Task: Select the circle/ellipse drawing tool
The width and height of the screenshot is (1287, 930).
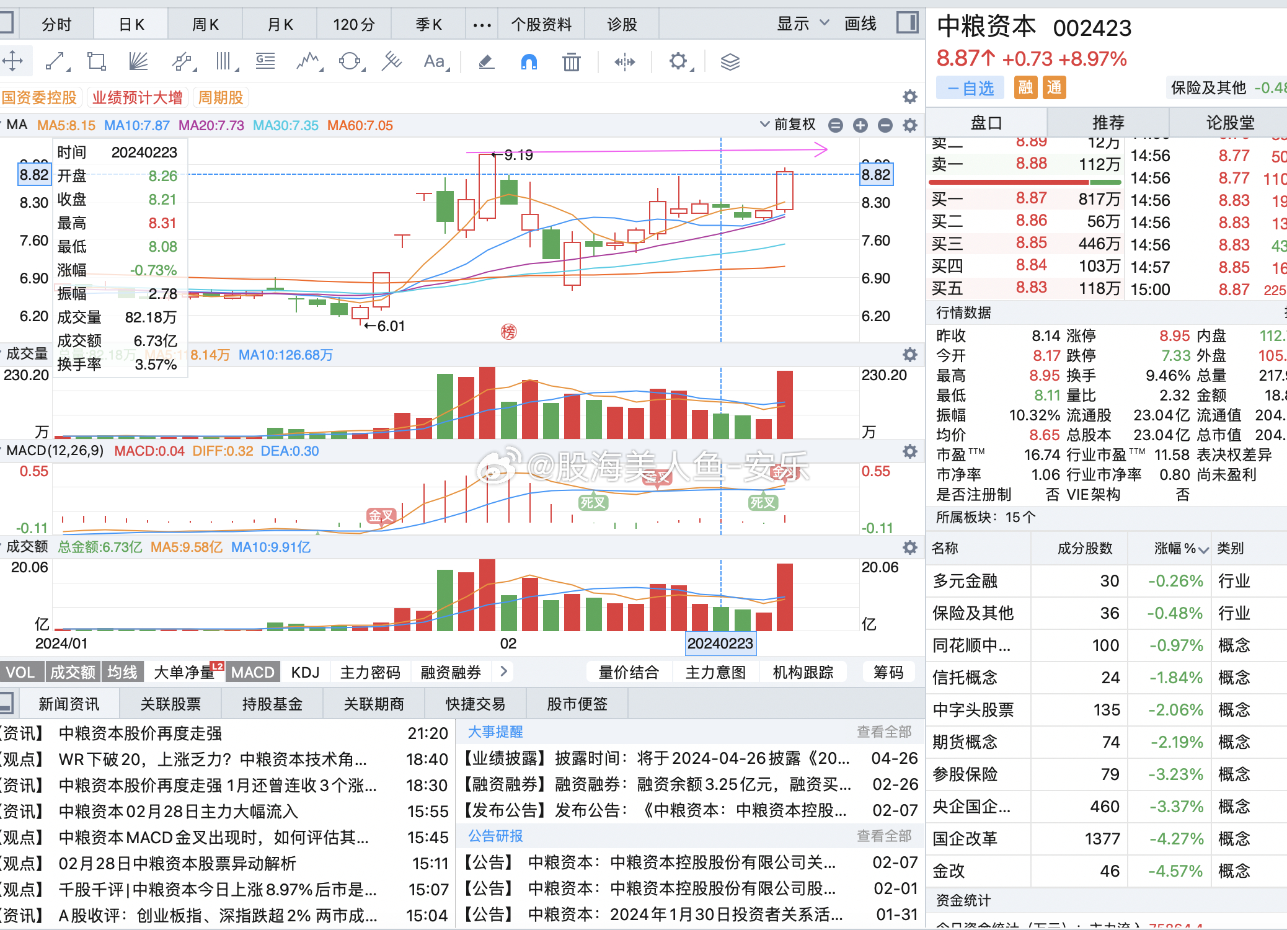Action: coord(350,61)
